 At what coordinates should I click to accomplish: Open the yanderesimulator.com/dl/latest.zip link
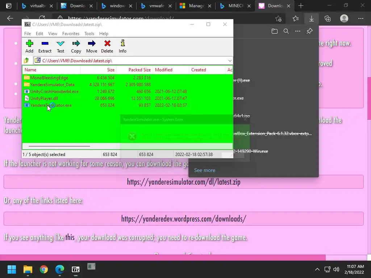point(184,182)
